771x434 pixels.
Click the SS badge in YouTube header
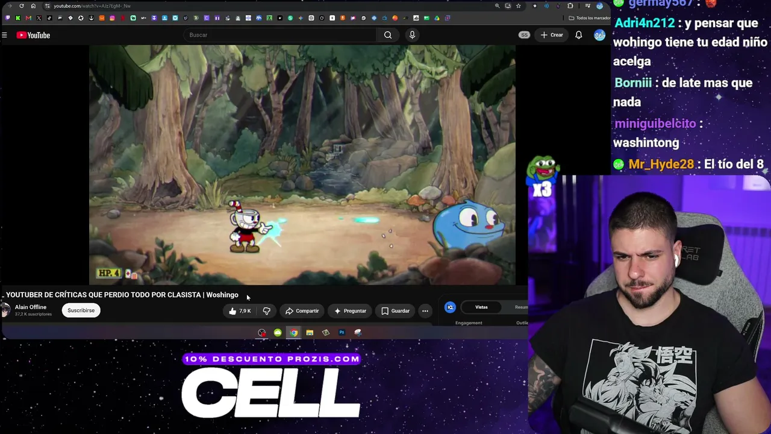point(524,35)
